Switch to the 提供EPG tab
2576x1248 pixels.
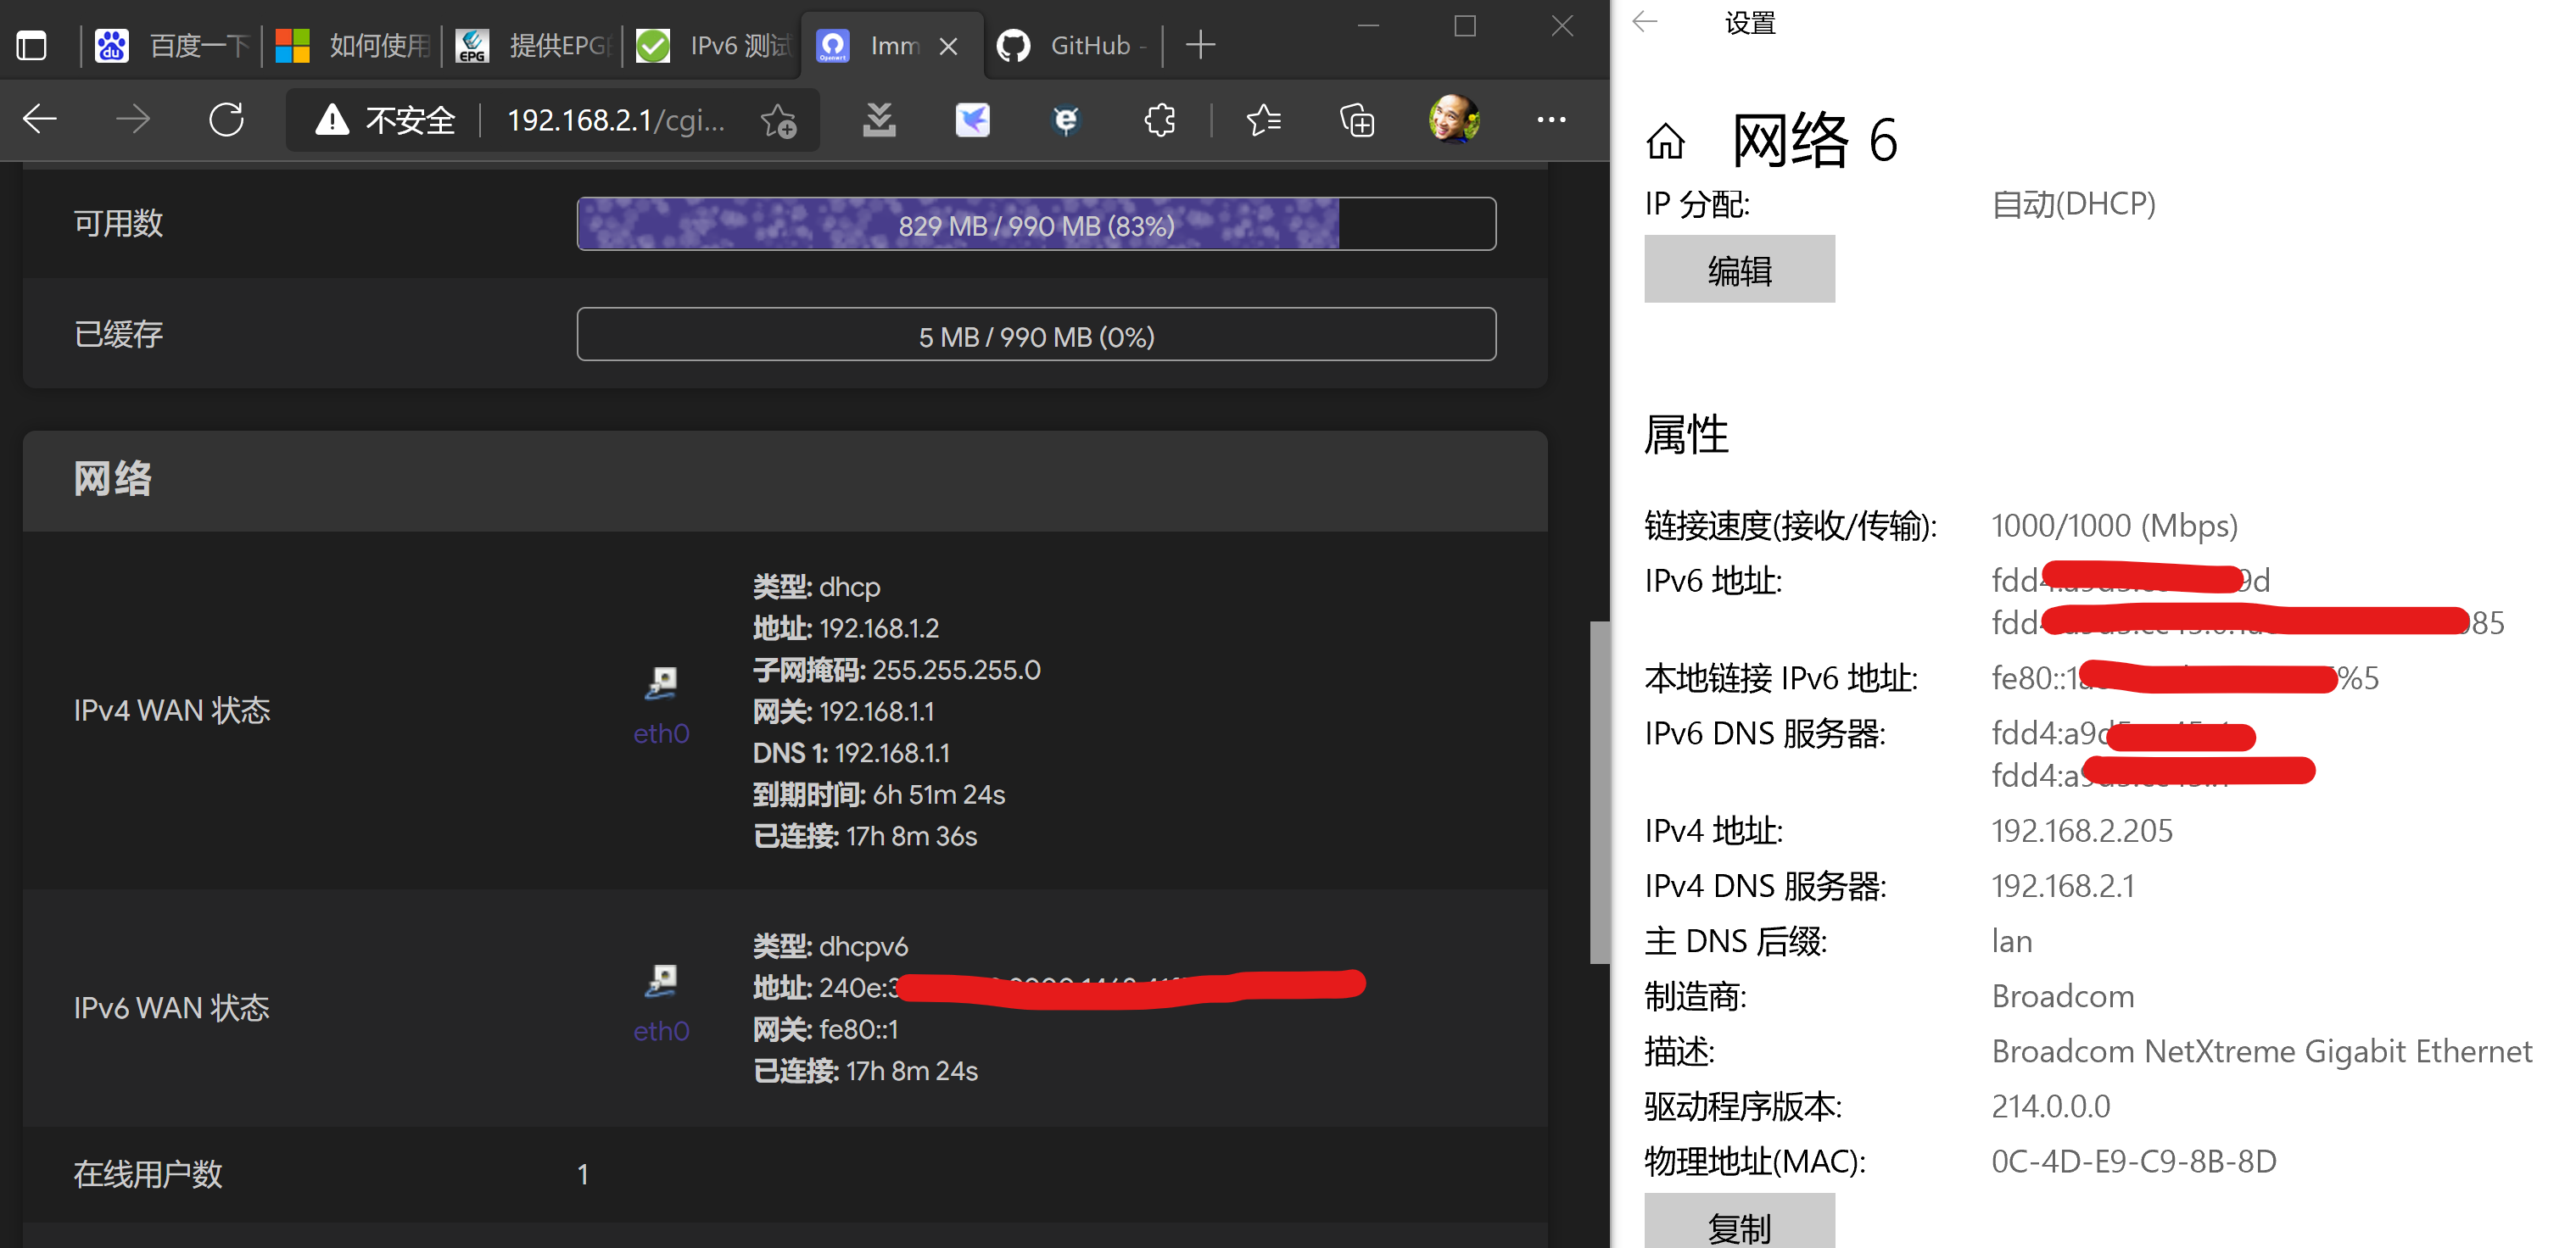coord(532,46)
